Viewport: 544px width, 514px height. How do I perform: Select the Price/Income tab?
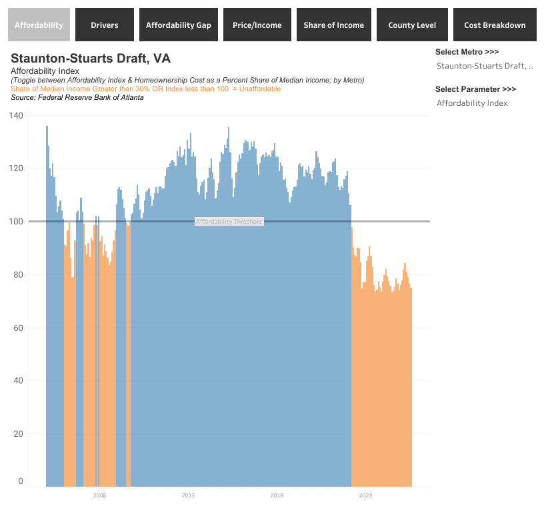(x=257, y=25)
